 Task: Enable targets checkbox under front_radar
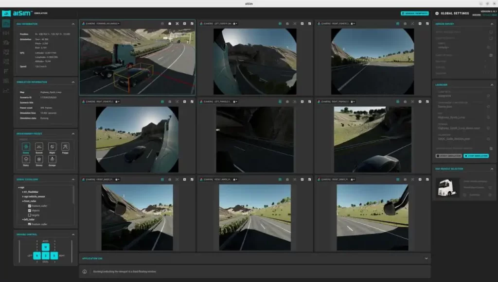tap(30, 215)
